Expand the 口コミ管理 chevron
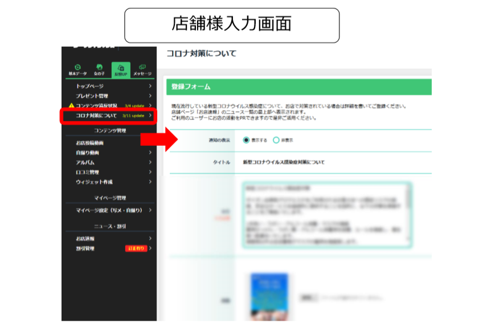This screenshot has height=323, width=503. (150, 172)
